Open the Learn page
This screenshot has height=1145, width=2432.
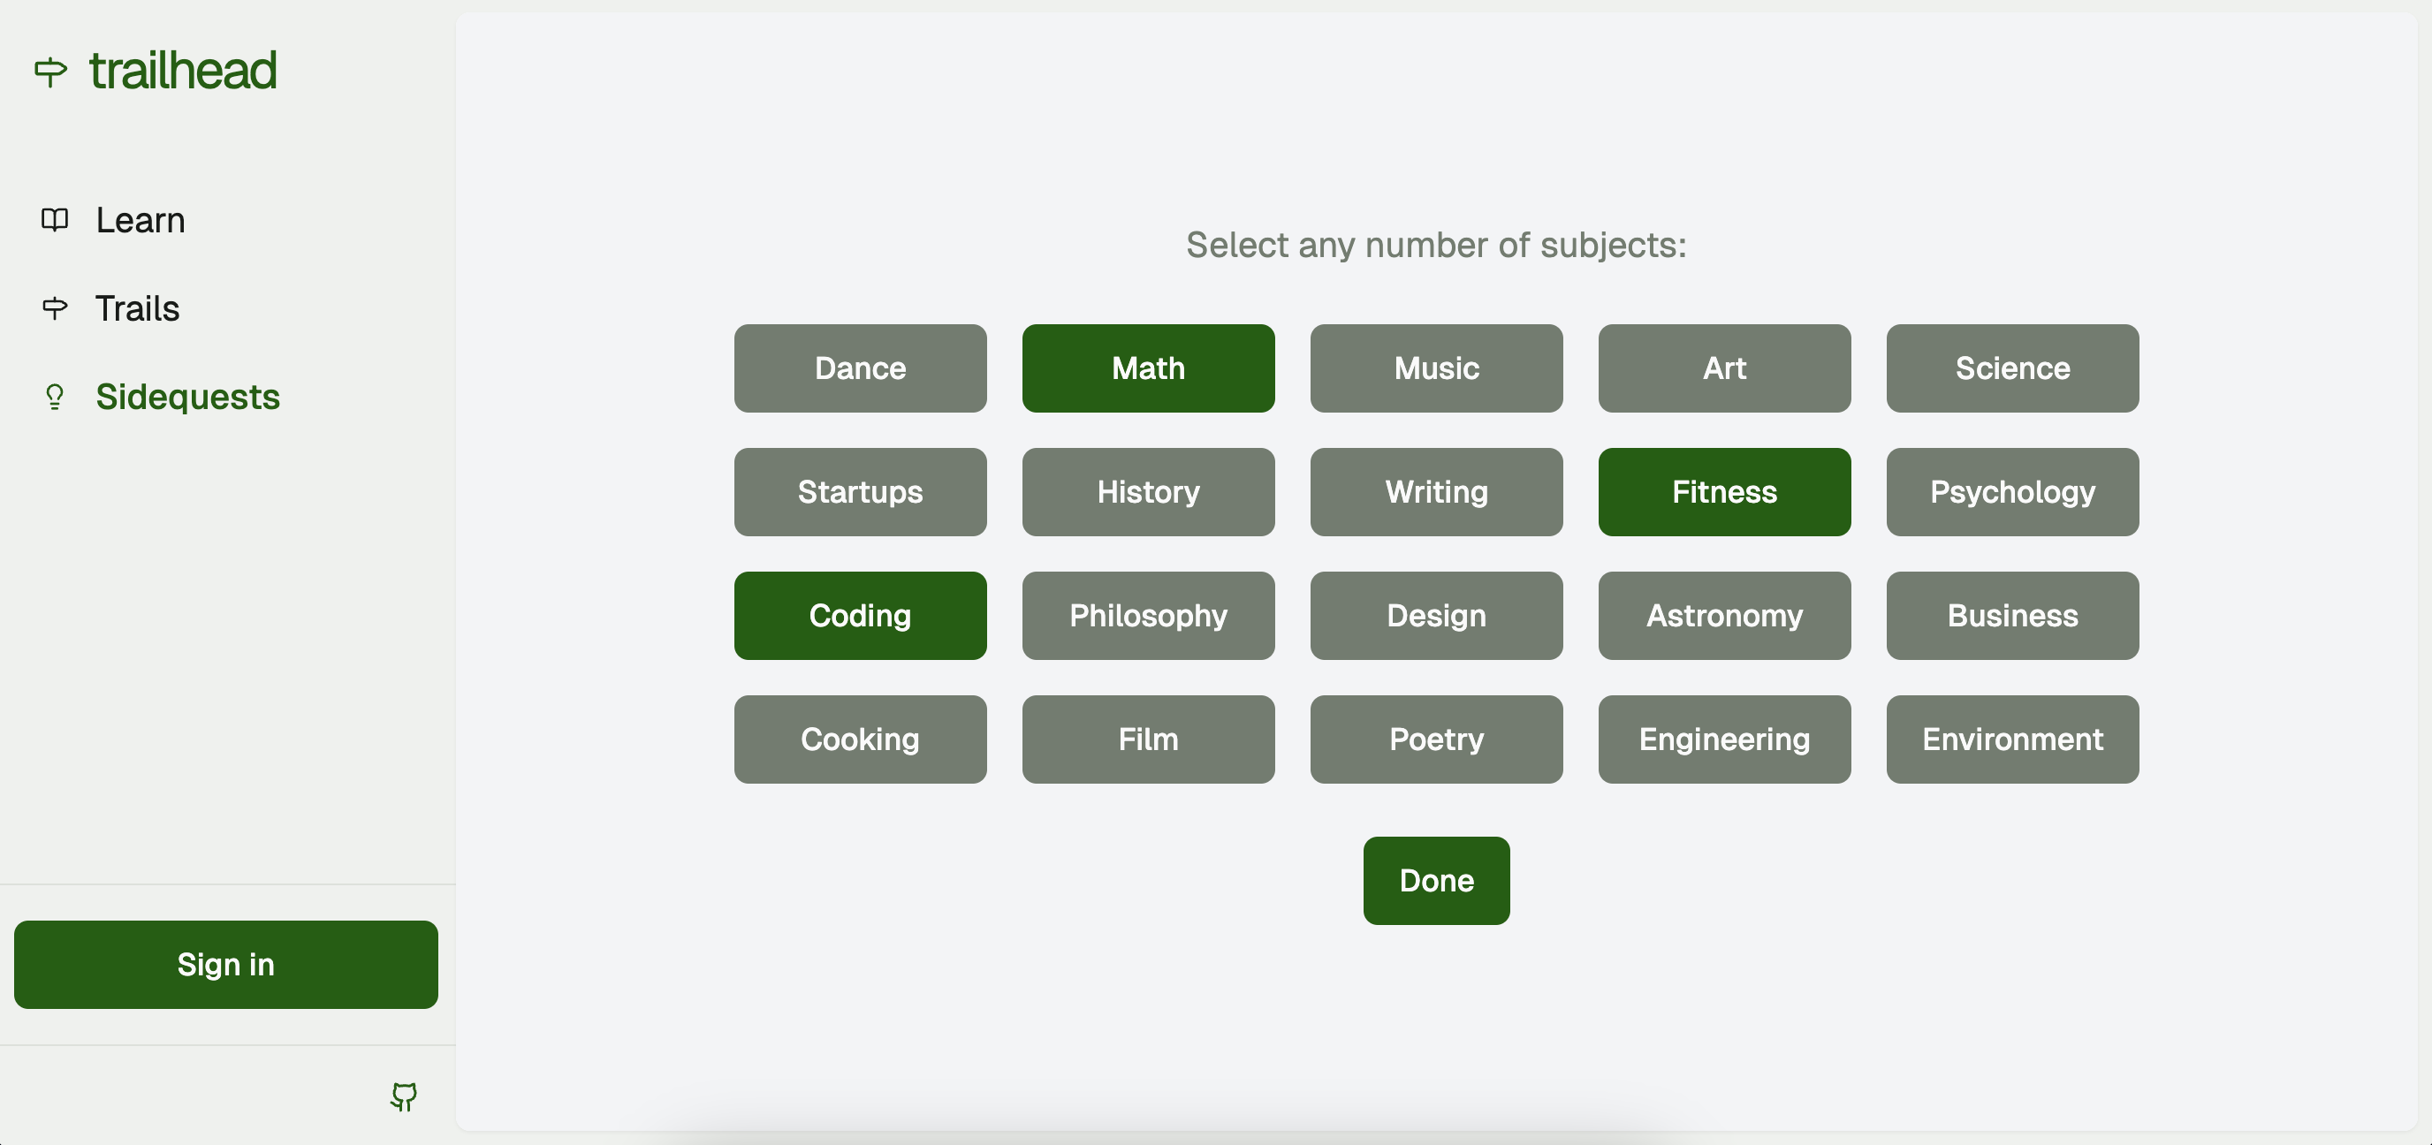pos(140,220)
